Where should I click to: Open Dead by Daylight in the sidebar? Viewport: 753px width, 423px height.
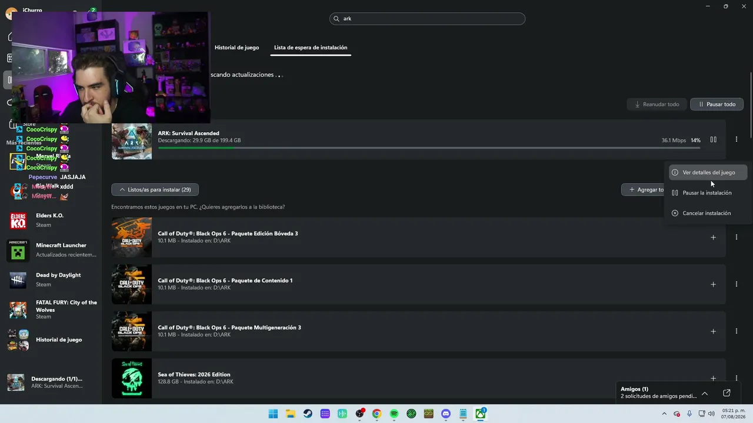click(x=52, y=280)
